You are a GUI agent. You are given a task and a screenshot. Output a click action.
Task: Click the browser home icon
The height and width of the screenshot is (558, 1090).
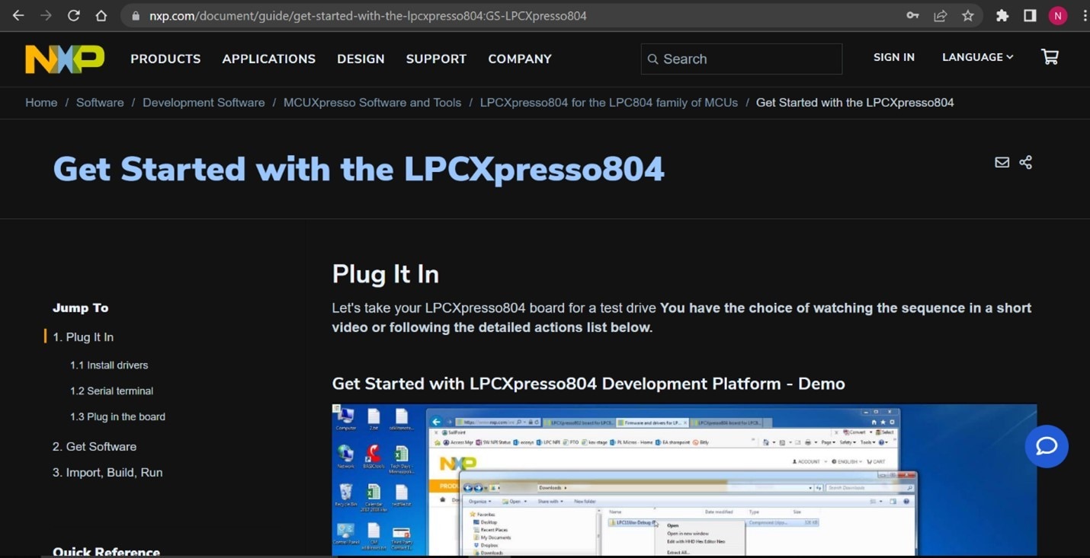[101, 15]
